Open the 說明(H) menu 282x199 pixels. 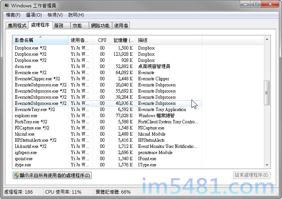coord(76,15)
